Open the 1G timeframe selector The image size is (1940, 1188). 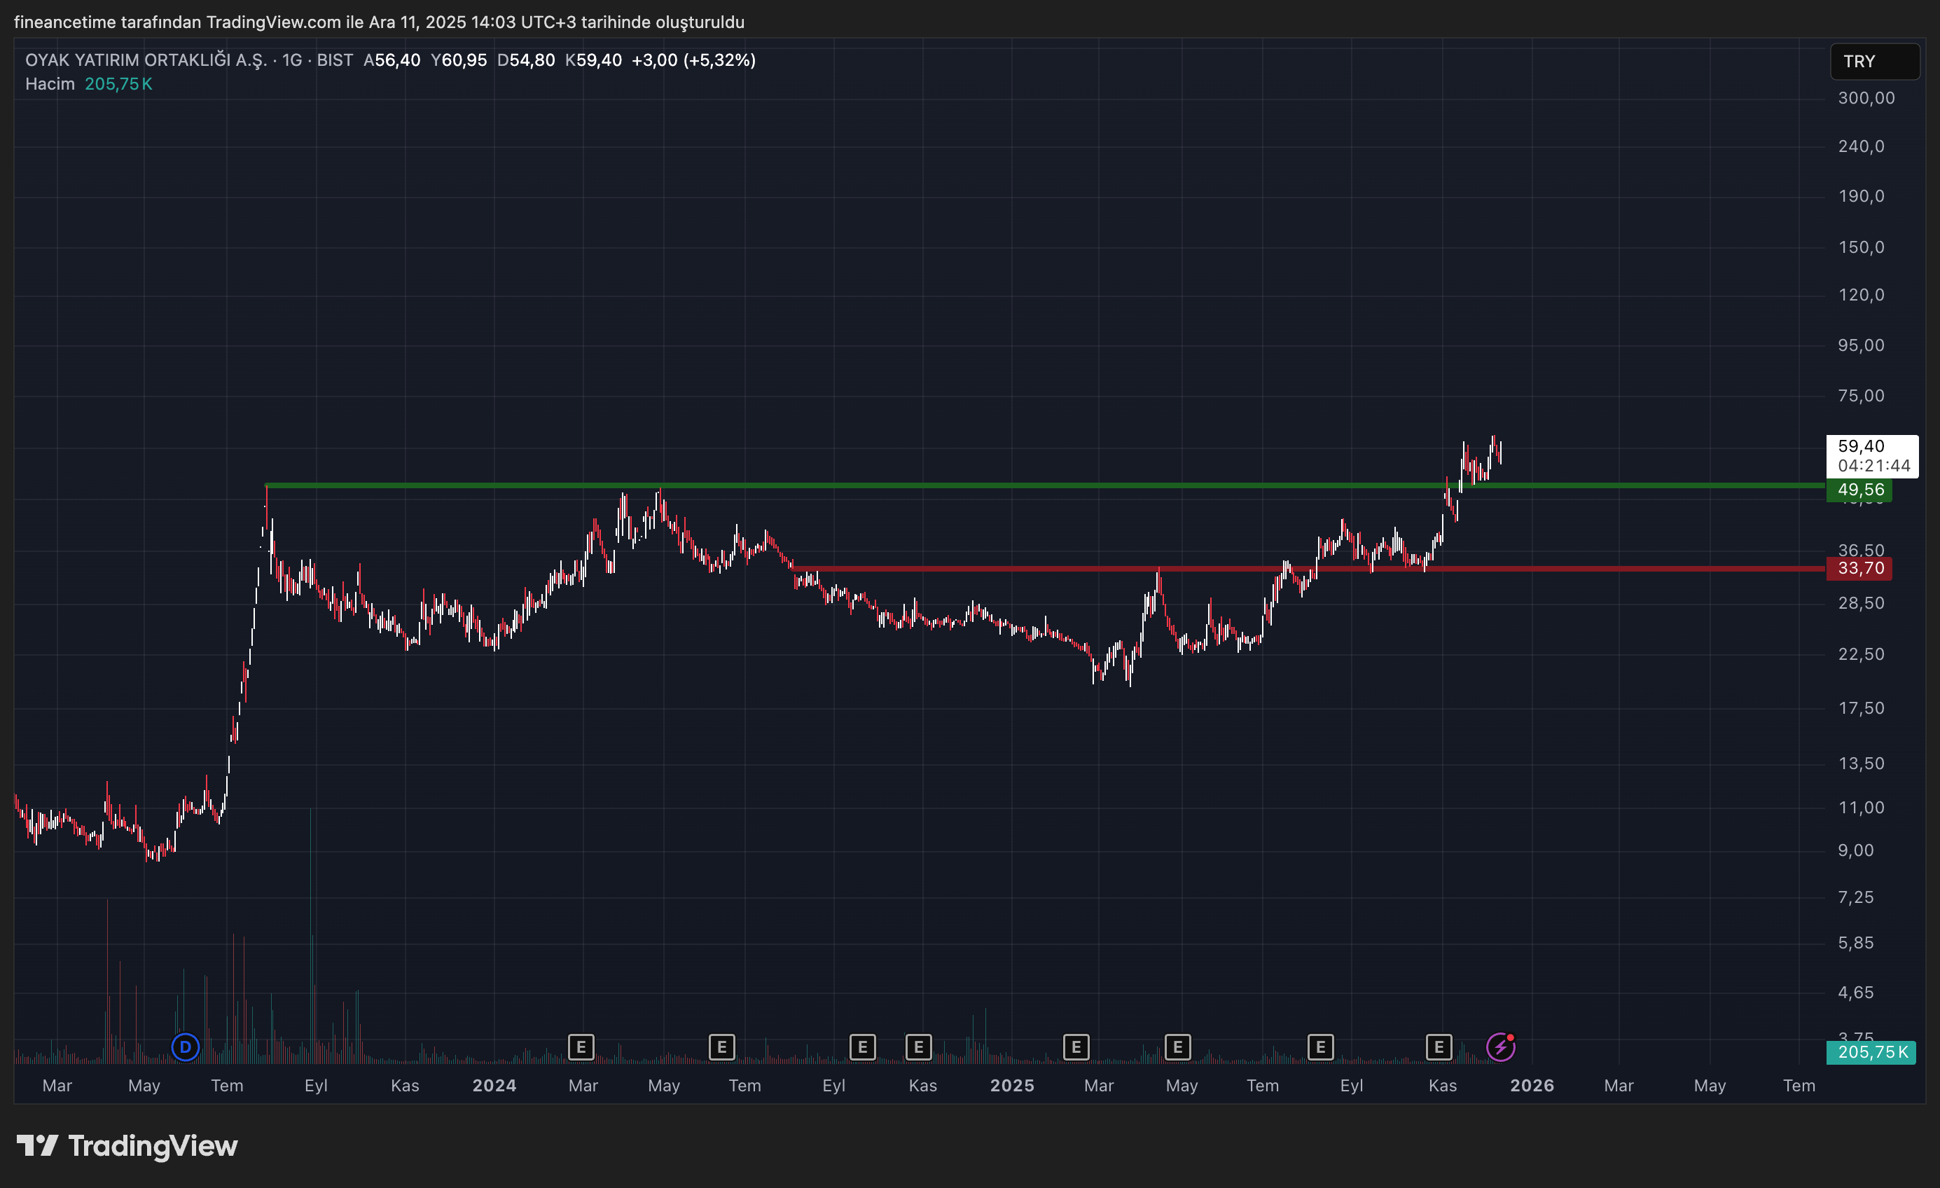292,60
